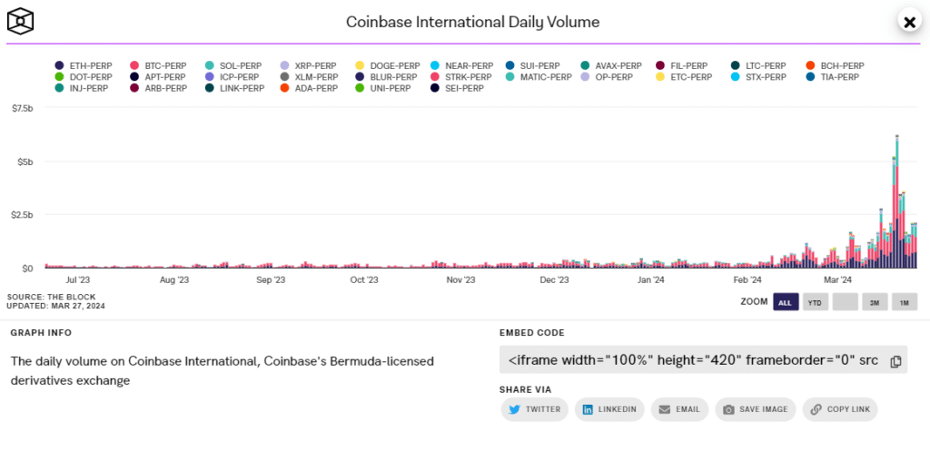This screenshot has width=930, height=460.
Task: Toggle AVAX-PERP series in legend
Action: (611, 66)
